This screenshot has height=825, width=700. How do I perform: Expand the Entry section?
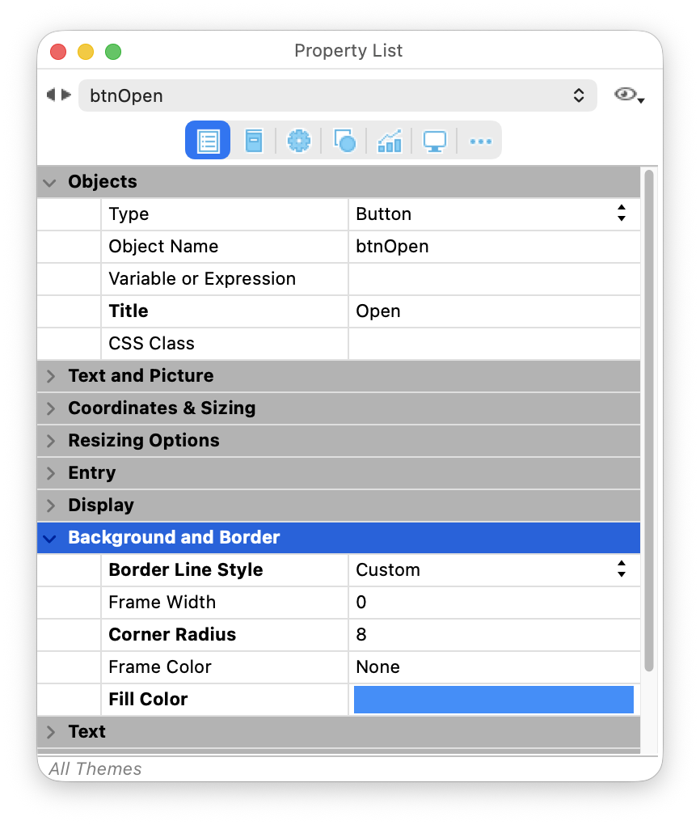[50, 473]
